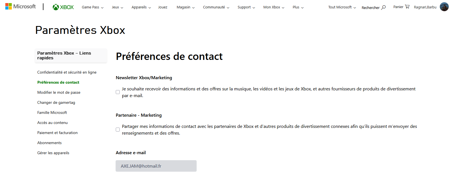451x176 pixels.
Task: Open Abonnements in the sidebar
Action: point(49,143)
